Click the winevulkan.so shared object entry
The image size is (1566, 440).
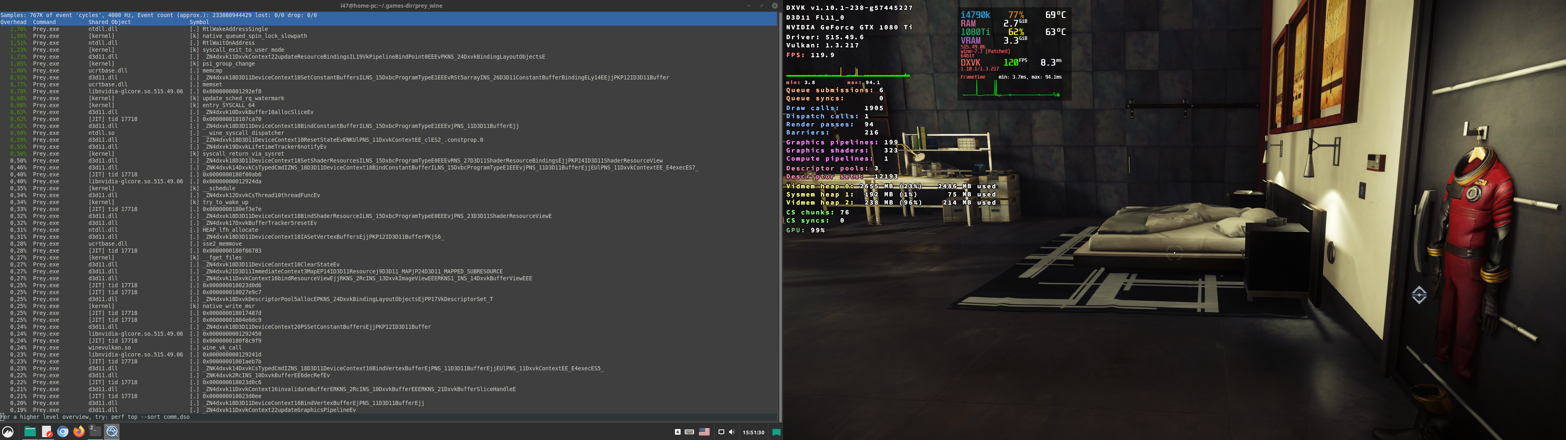[109, 348]
